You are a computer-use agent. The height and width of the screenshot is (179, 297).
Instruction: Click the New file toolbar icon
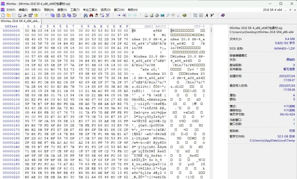[x=4, y=15]
